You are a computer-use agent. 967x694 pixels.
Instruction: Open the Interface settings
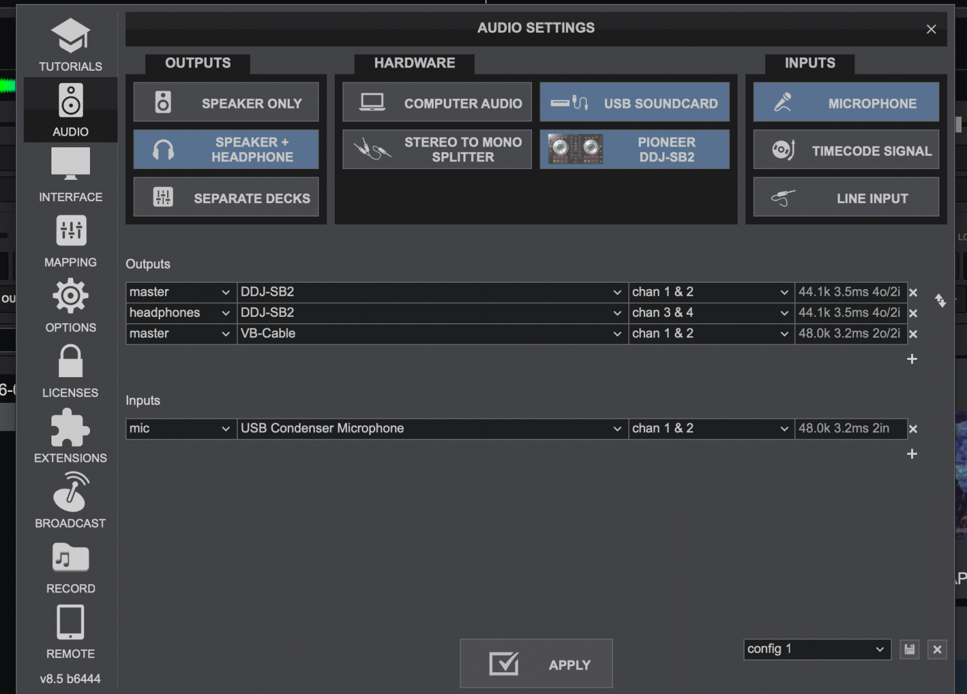pos(71,175)
